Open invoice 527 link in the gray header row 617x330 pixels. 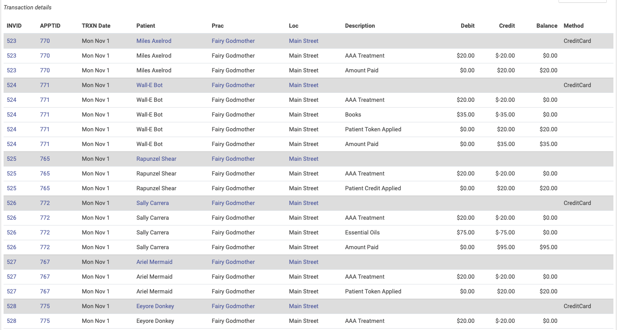tap(12, 262)
